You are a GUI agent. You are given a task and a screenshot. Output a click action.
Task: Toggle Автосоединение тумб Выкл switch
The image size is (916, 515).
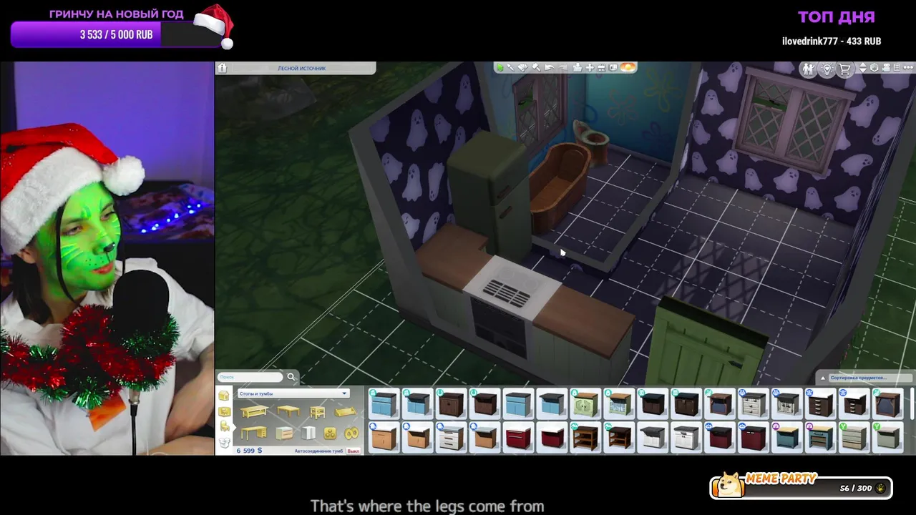point(354,451)
